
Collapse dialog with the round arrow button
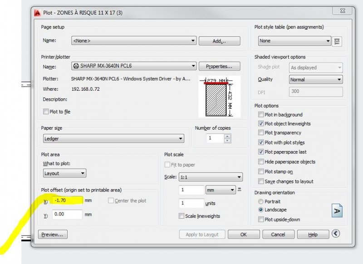click(x=336, y=234)
